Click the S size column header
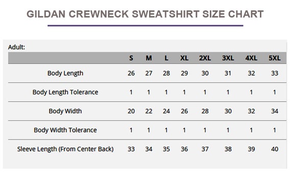 pyautogui.click(x=131, y=58)
